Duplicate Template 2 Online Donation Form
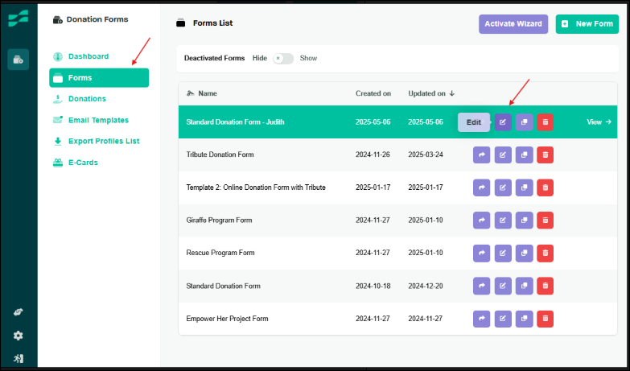630x371 pixels. click(524, 188)
